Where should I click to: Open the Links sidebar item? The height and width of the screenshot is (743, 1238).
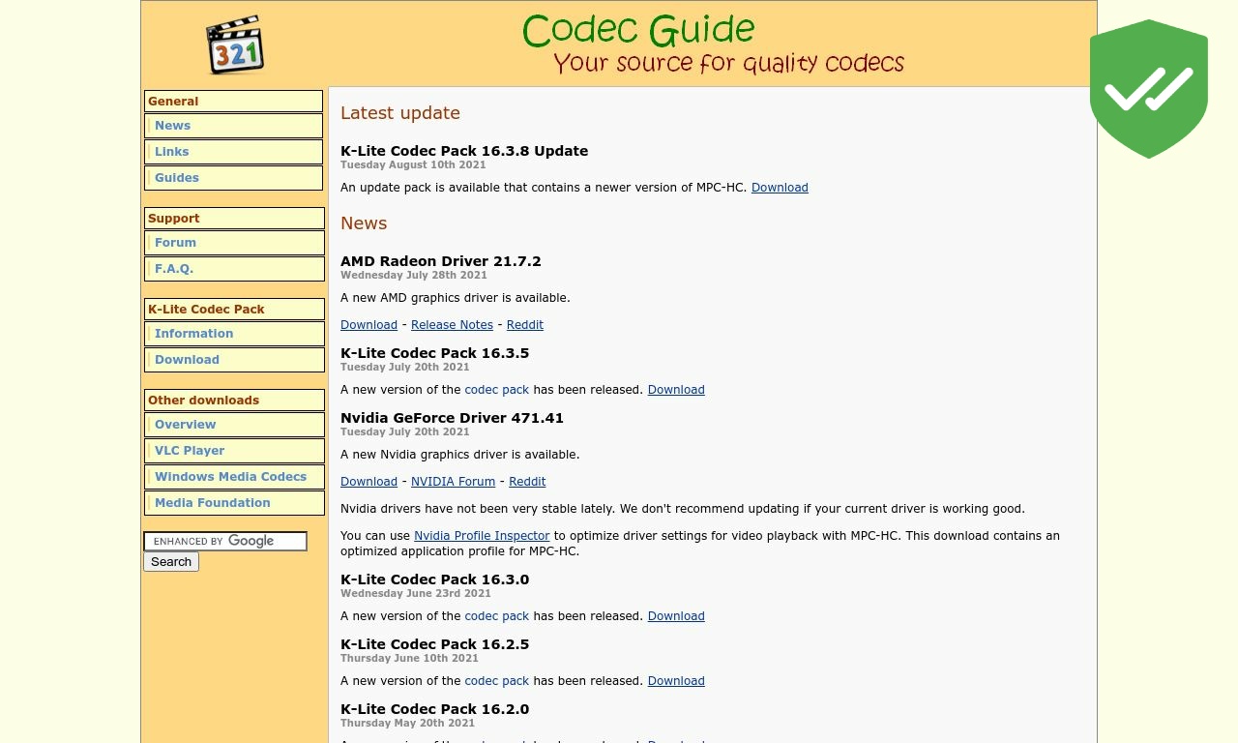234,152
